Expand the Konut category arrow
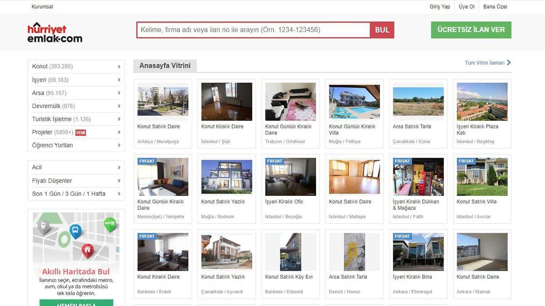 click(x=119, y=67)
